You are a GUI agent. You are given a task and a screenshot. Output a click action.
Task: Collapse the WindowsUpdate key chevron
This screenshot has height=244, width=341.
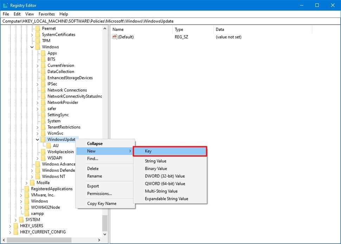pos(37,139)
